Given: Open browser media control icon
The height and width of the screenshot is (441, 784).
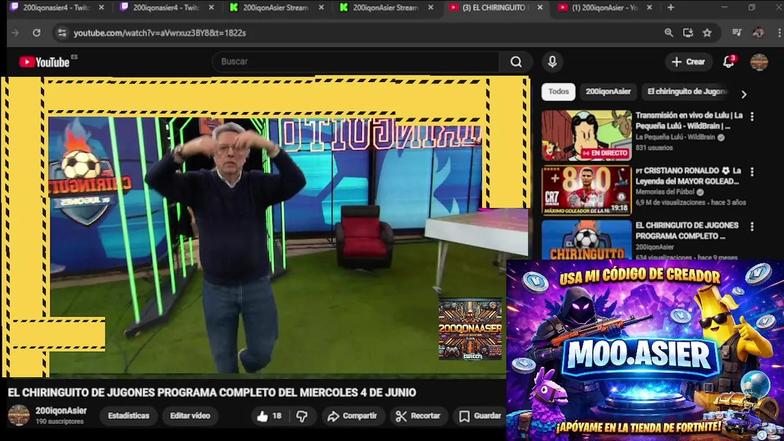Looking at the screenshot, I should pyautogui.click(x=737, y=33).
